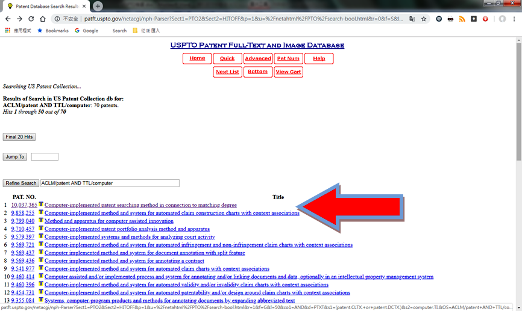The height and width of the screenshot is (311, 522).
Task: Open USPTO Patent Full-Text and Image Database title
Action: pyautogui.click(x=257, y=45)
